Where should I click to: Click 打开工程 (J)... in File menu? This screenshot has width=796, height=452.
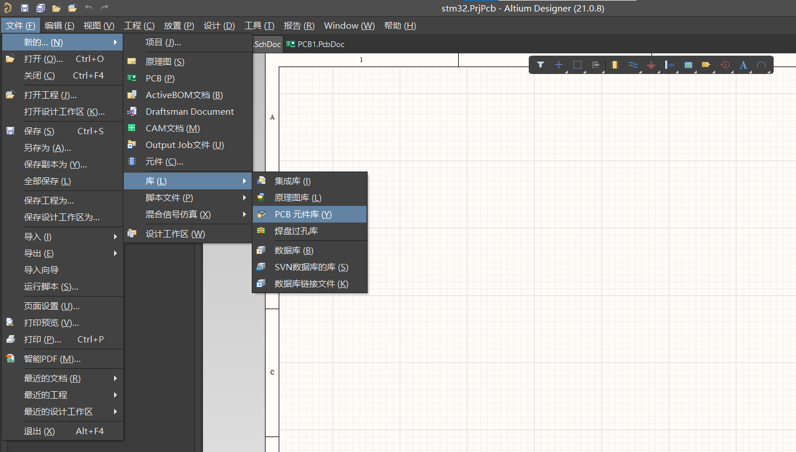point(63,95)
